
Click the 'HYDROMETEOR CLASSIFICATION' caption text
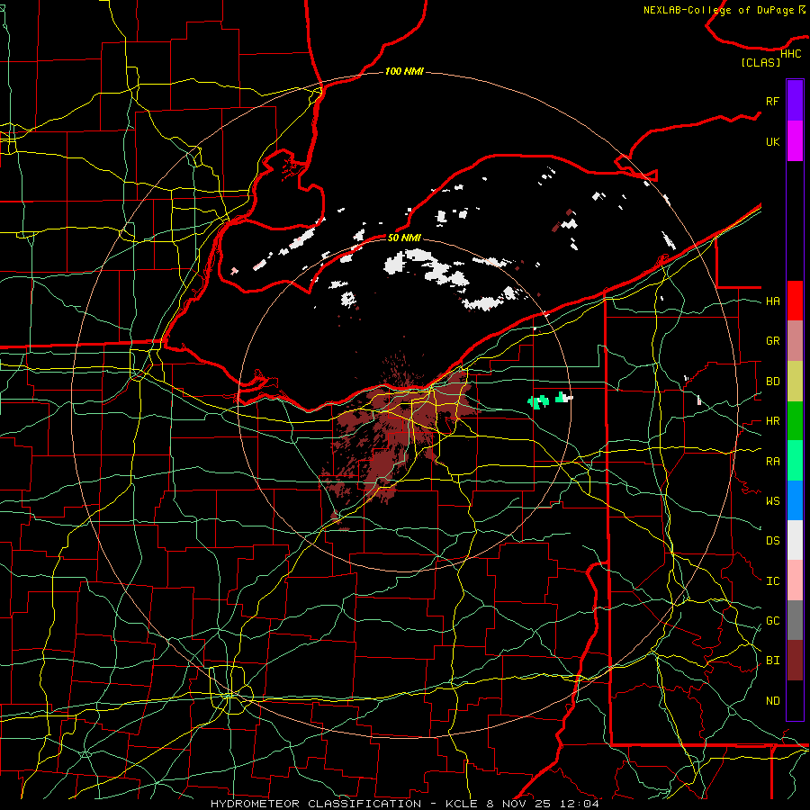click(x=316, y=804)
